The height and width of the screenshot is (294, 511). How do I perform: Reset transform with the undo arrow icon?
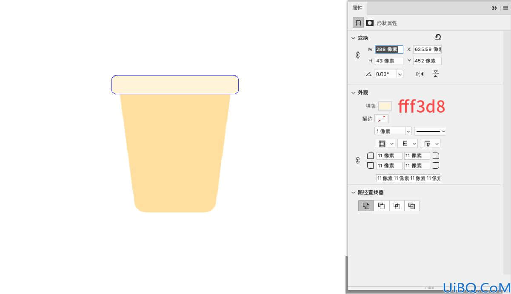coord(438,37)
